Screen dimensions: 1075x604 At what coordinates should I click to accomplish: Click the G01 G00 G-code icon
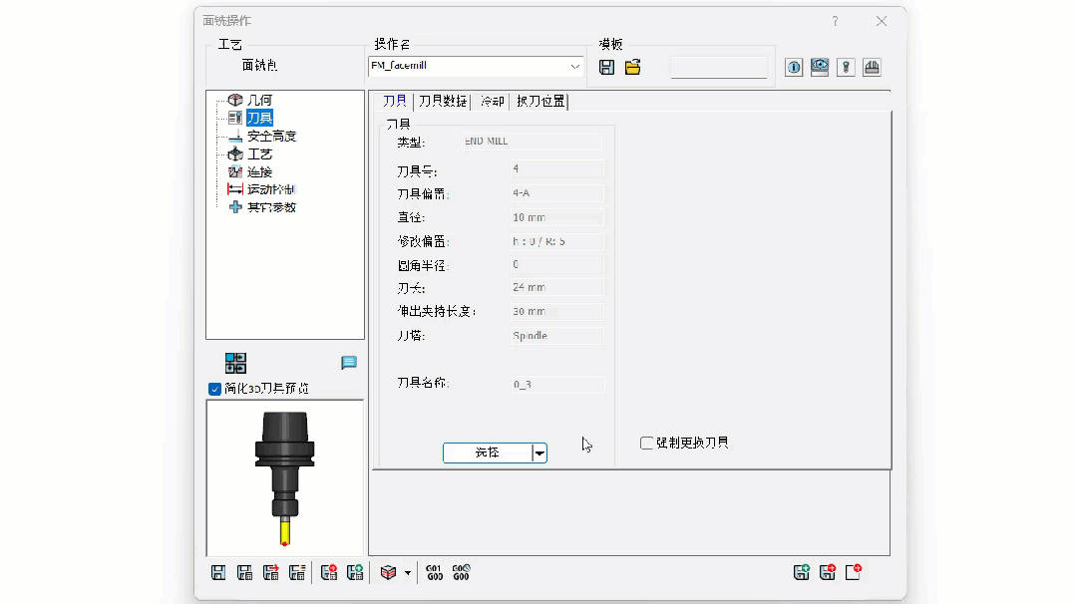pos(434,572)
